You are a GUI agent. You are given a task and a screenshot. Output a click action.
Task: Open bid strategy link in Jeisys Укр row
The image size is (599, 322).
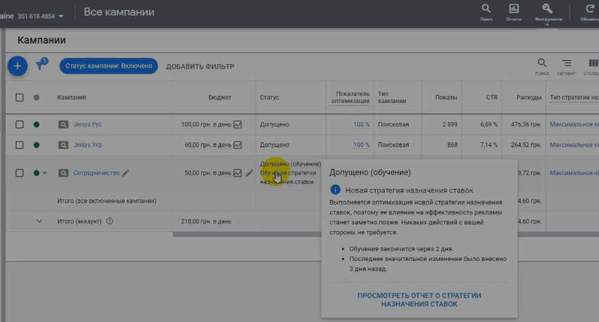(x=574, y=145)
